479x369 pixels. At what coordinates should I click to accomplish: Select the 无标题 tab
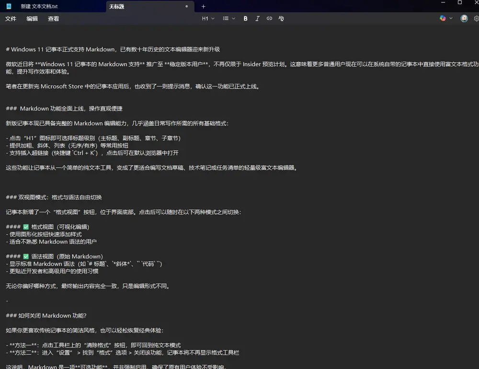[x=117, y=6]
